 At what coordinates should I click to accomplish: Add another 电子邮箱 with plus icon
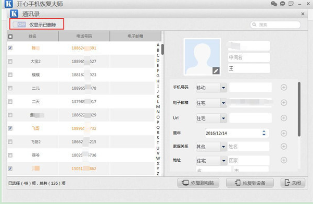(284, 103)
